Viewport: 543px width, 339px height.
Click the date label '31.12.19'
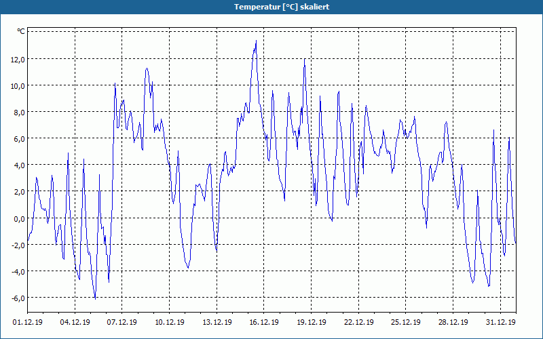pos(500,322)
